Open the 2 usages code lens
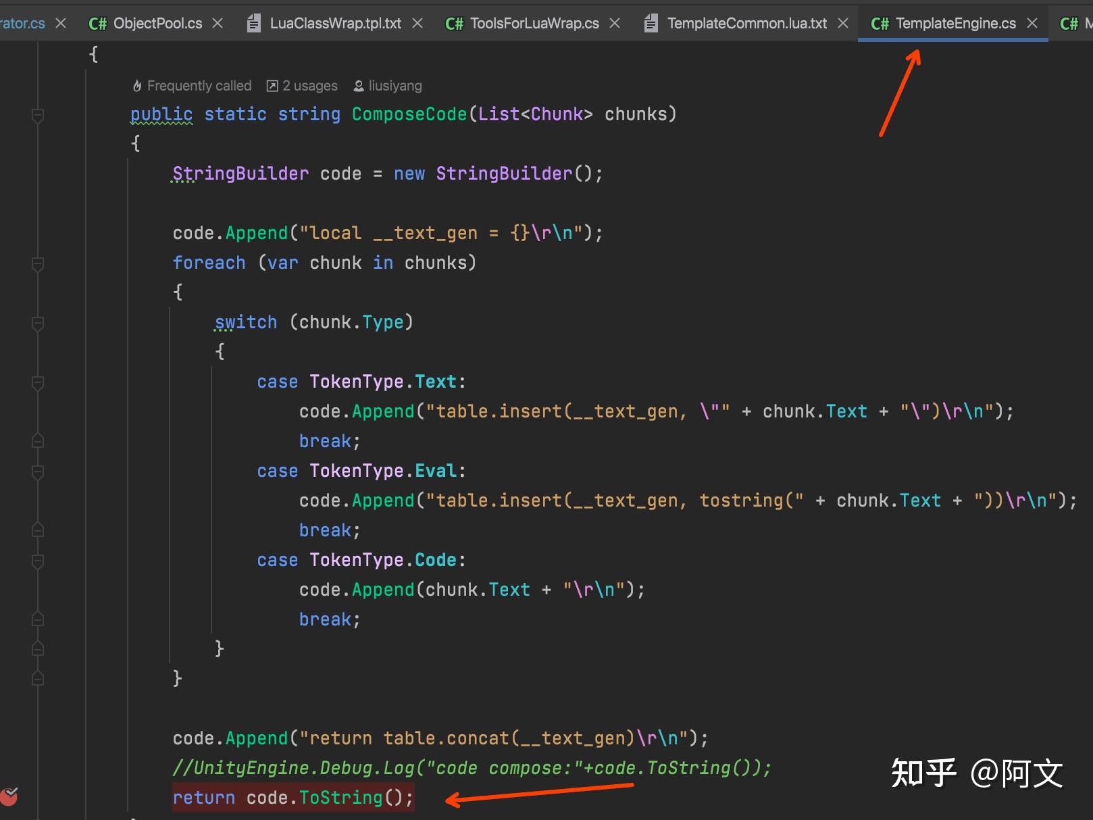1093x820 pixels. [x=302, y=86]
